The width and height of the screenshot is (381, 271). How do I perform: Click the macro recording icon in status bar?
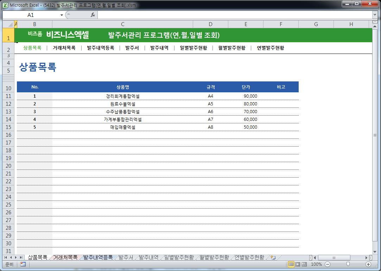point(23,264)
